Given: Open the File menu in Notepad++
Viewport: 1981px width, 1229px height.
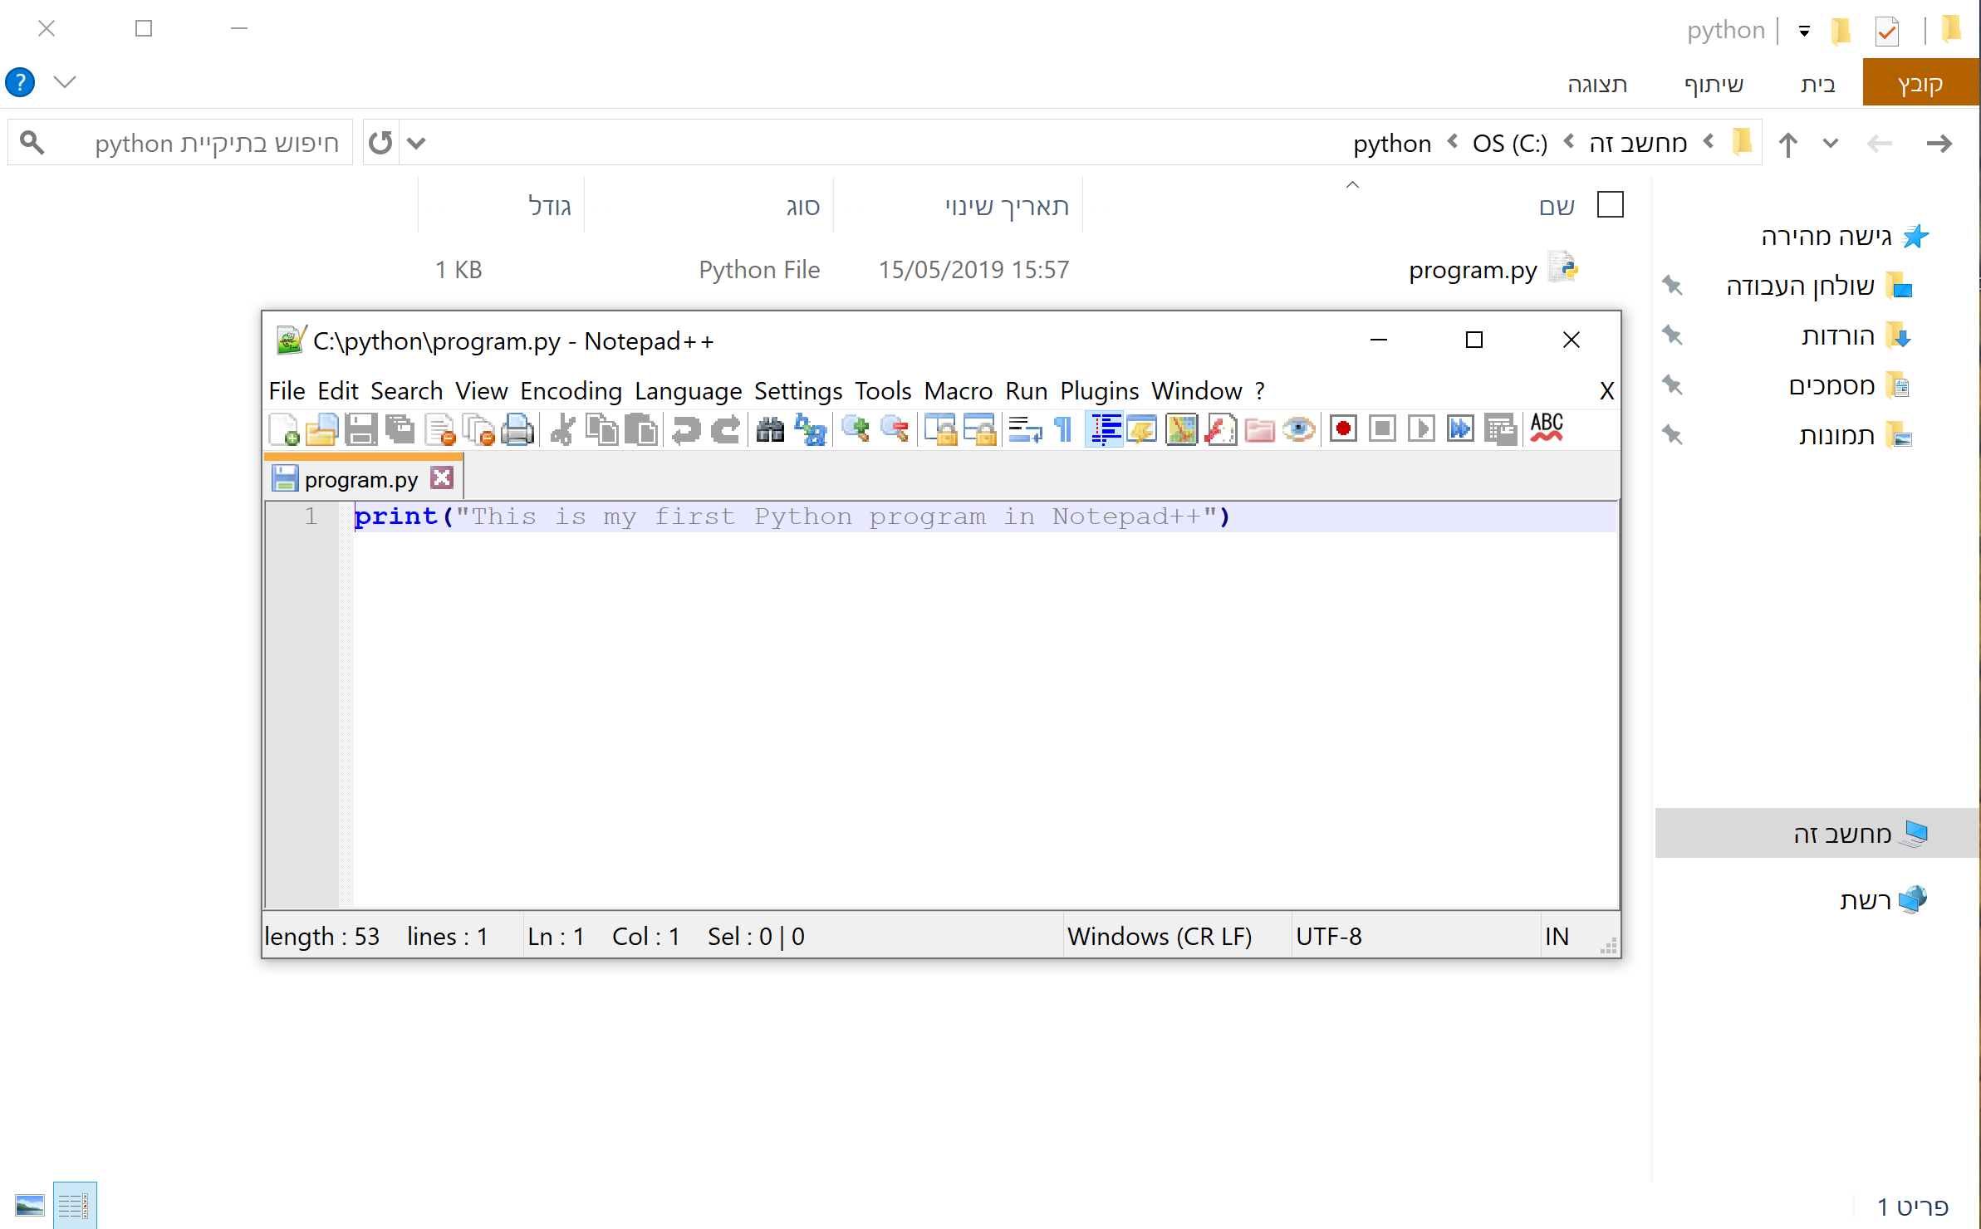Looking at the screenshot, I should (x=287, y=391).
